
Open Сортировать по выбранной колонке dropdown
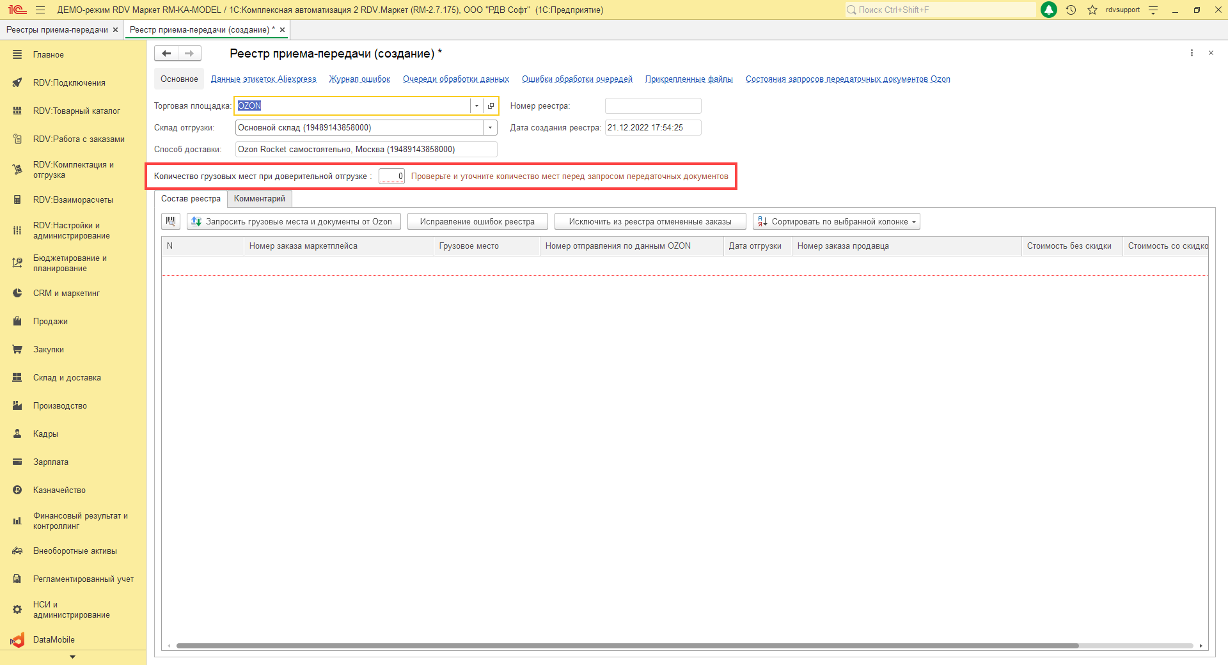point(837,222)
